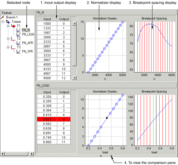Click the Branch 1 wrench icon

click(x=2, y=17)
